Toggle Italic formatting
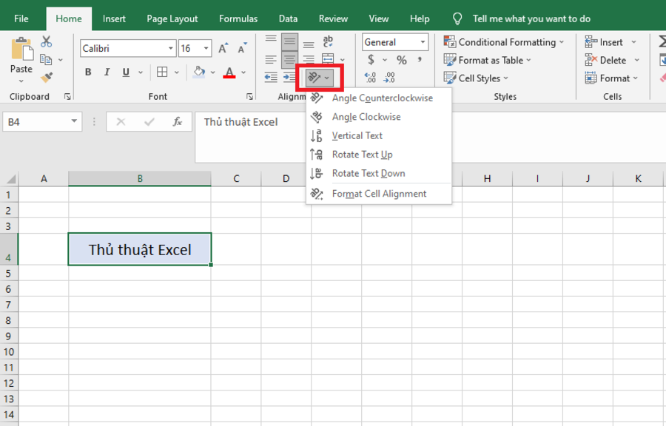The image size is (666, 426). coord(107,72)
